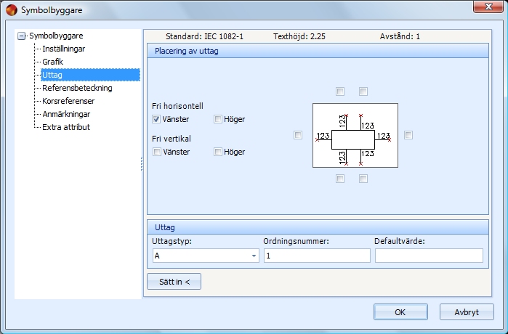The height and width of the screenshot is (334, 508).
Task: Tick bottom-left checkbox below symbol preview
Action: pos(340,179)
